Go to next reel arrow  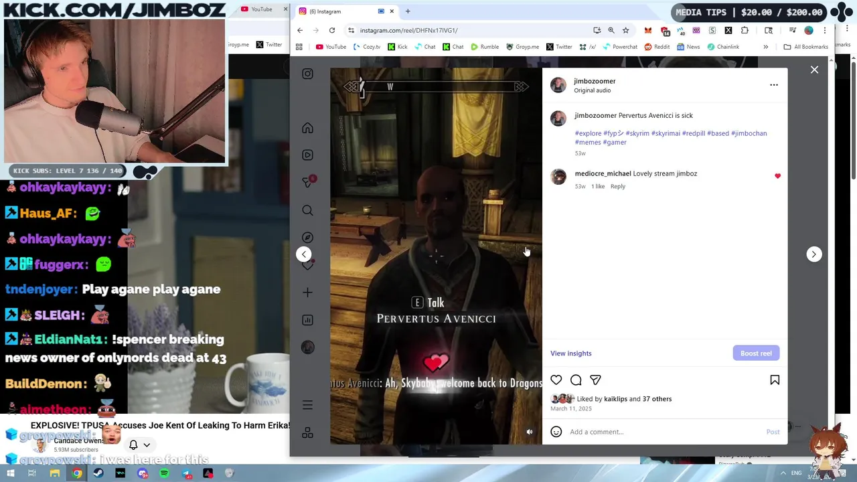(x=813, y=254)
